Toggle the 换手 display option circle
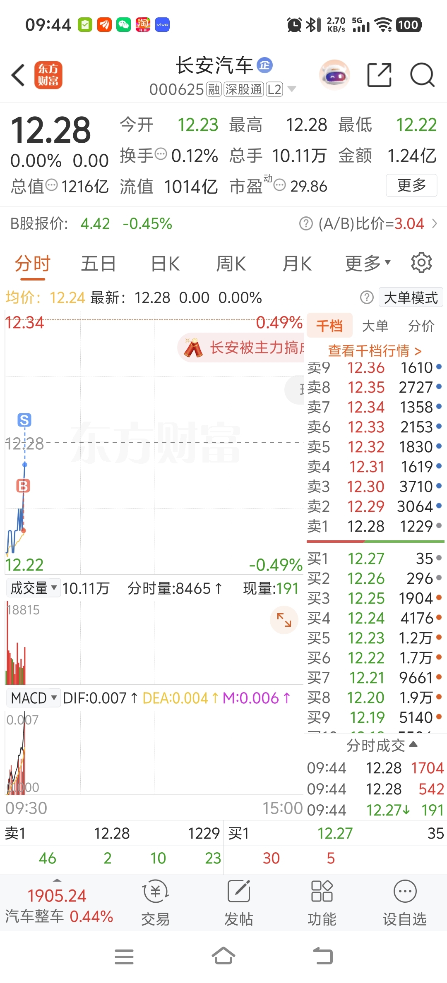This screenshot has height=983, width=447. tap(161, 154)
